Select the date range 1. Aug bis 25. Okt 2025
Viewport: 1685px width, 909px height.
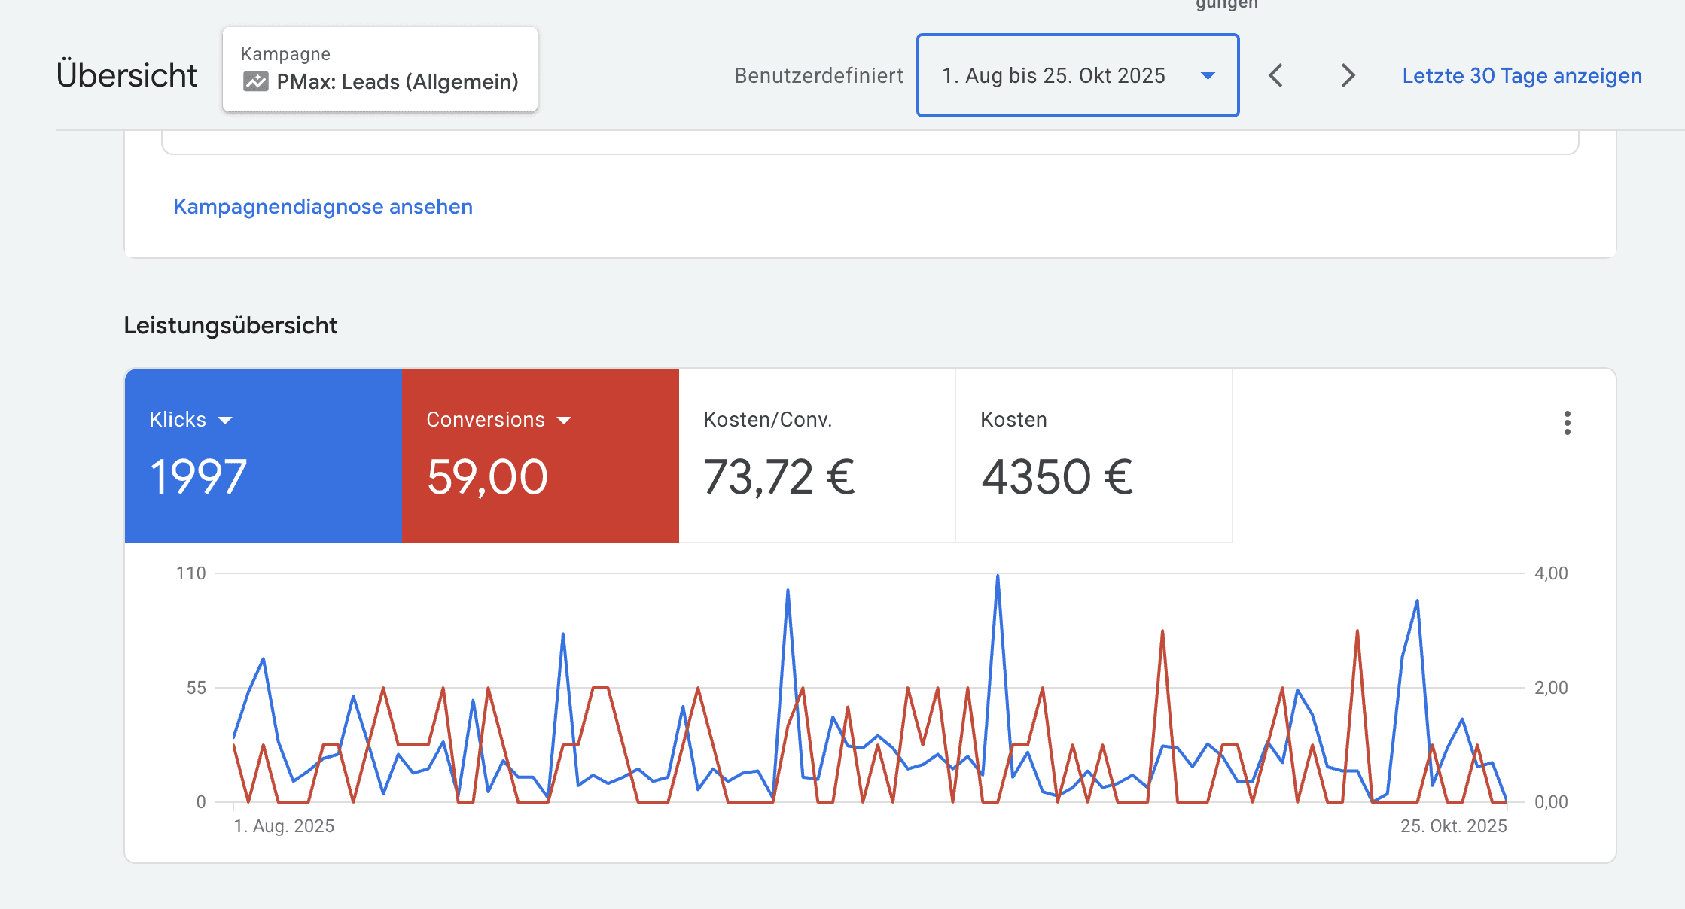(x=1053, y=75)
